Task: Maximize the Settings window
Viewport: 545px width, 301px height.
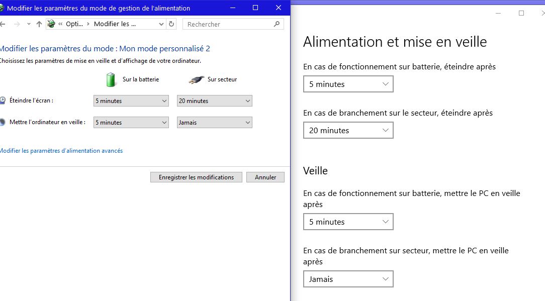Action: 521,13
